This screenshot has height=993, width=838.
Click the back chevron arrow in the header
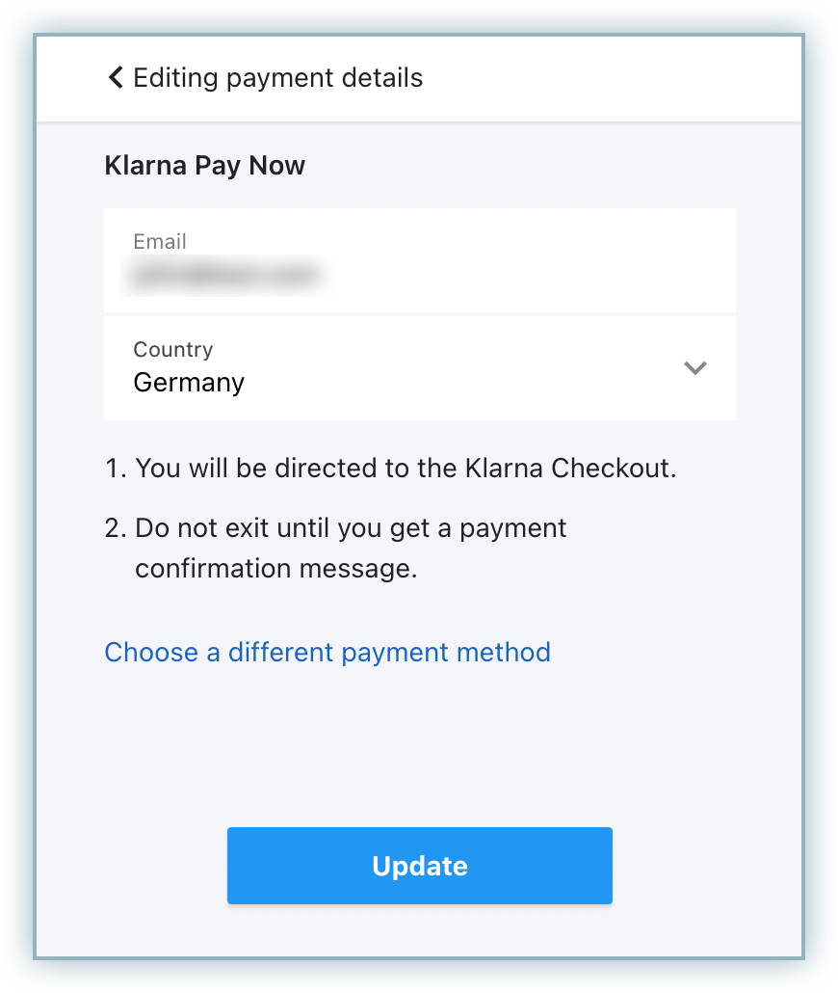click(x=116, y=77)
